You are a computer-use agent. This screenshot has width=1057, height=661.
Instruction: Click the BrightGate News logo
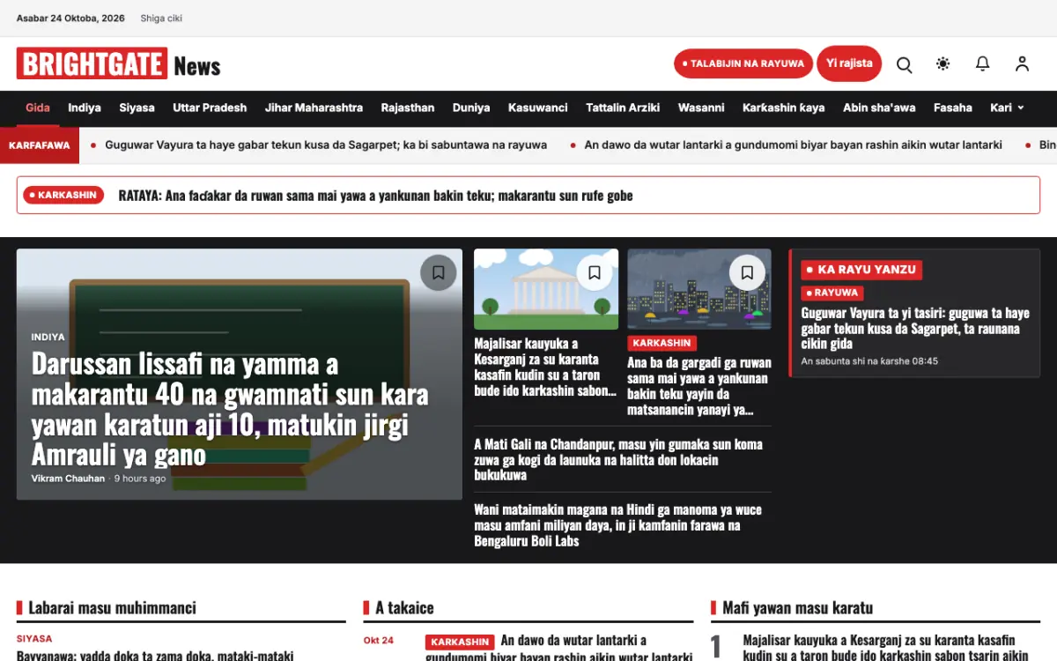tap(118, 64)
